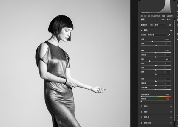Toggle visibility of the 基本 panel
This screenshot has height=128, width=179.
pos(171,30)
